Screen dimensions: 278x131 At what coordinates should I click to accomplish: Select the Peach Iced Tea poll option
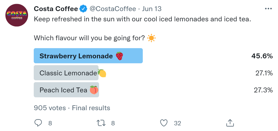coord(66,90)
